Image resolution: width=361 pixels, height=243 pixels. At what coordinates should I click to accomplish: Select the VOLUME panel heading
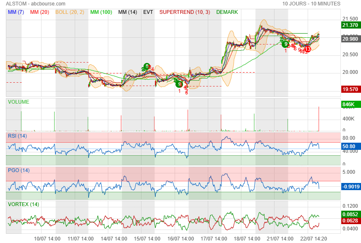click(18, 102)
